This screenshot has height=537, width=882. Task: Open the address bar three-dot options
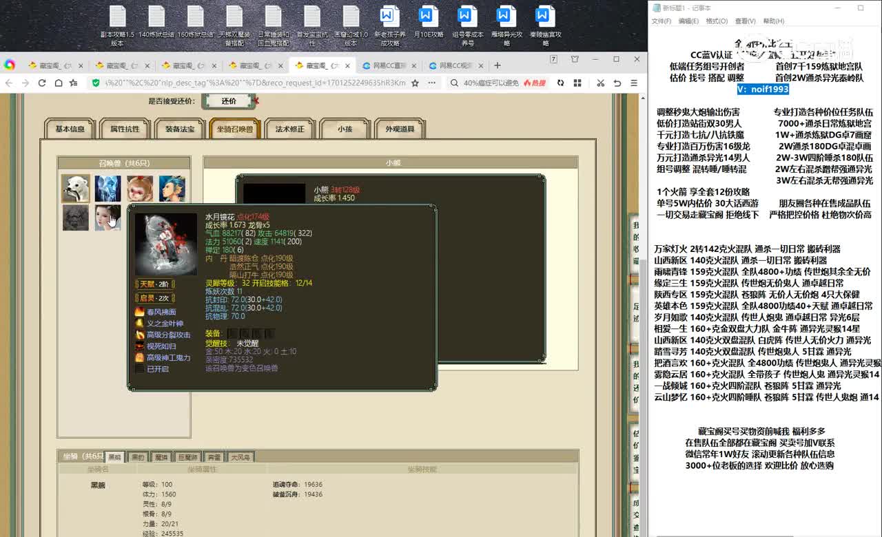pos(433,83)
